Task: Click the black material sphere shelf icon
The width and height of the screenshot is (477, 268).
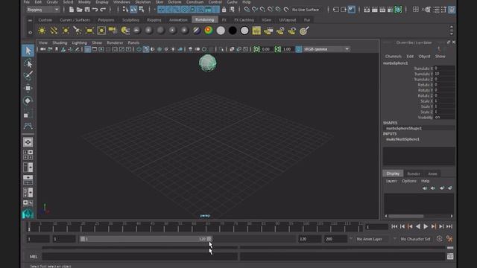Action: point(233,31)
